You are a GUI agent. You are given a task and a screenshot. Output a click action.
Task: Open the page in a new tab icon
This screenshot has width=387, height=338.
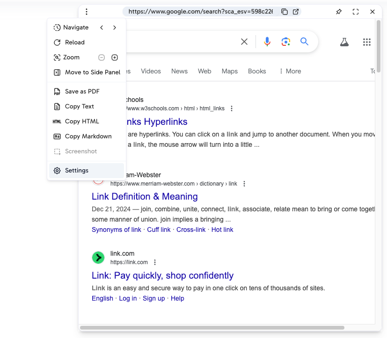tap(296, 12)
